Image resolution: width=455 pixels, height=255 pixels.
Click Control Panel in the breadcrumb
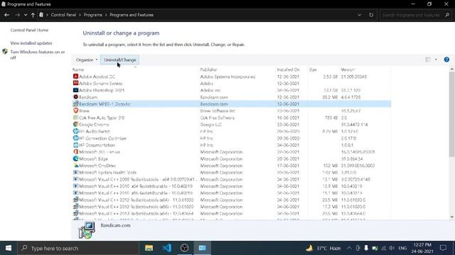tap(63, 15)
